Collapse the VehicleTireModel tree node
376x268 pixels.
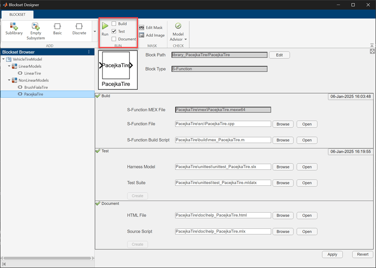click(x=4, y=59)
